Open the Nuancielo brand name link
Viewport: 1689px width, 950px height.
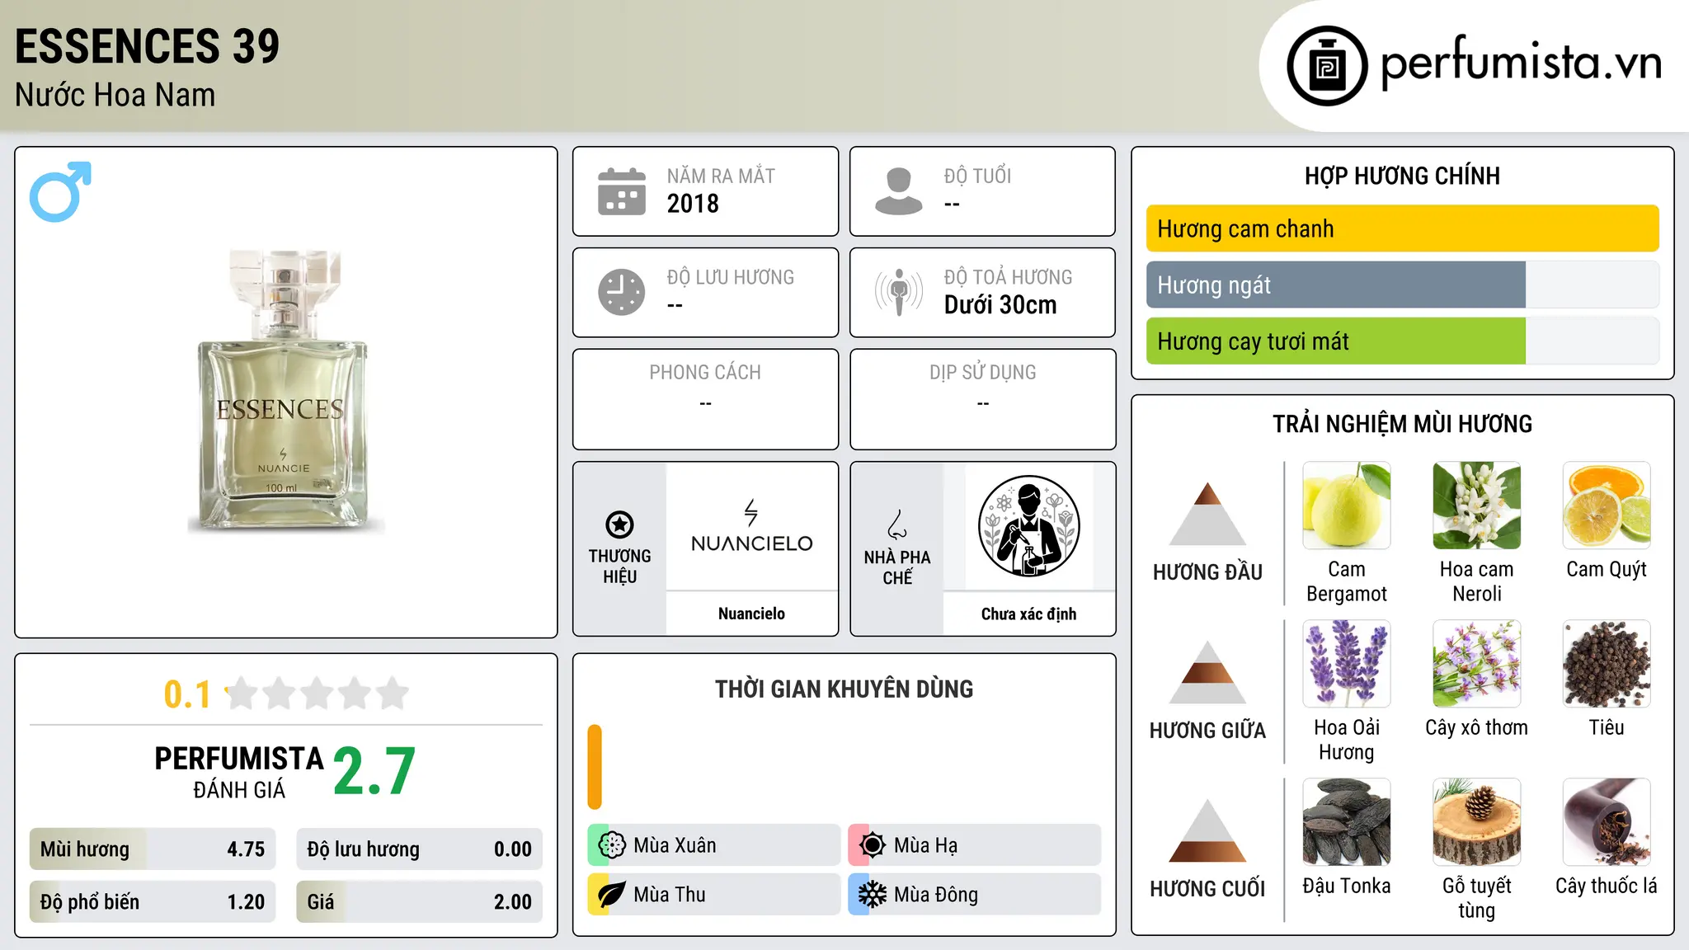(751, 614)
